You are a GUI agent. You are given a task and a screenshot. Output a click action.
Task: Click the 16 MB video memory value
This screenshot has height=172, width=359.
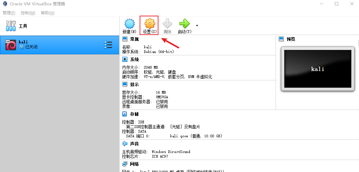pyautogui.click(x=161, y=93)
